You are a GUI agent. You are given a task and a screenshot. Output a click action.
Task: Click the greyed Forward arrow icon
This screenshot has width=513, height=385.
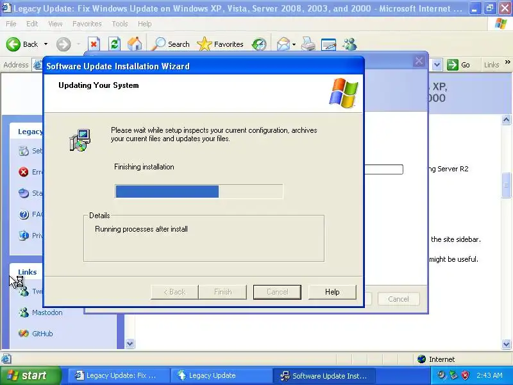[x=63, y=44]
